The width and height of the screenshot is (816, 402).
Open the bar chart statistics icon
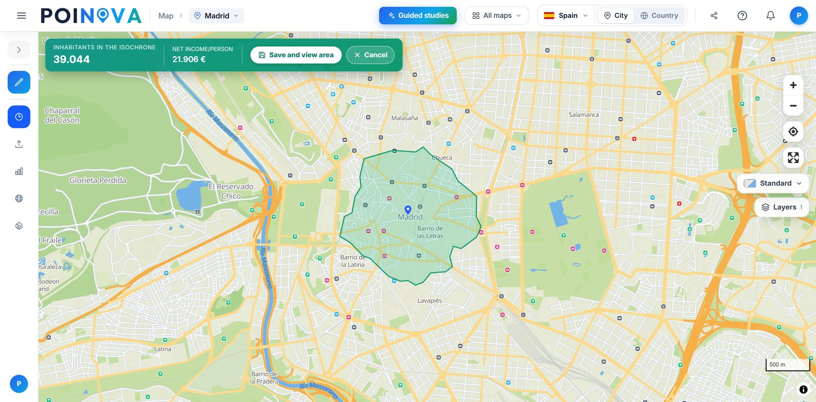tap(19, 171)
